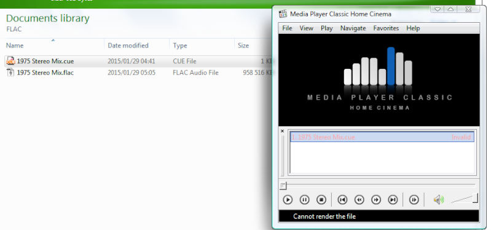Click the Stop playback button
This screenshot has width=491, height=230.
[x=321, y=200]
